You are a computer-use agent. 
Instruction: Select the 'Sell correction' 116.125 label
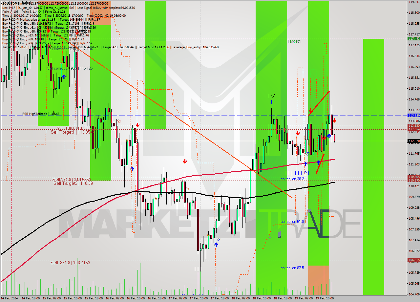[x=70, y=68]
